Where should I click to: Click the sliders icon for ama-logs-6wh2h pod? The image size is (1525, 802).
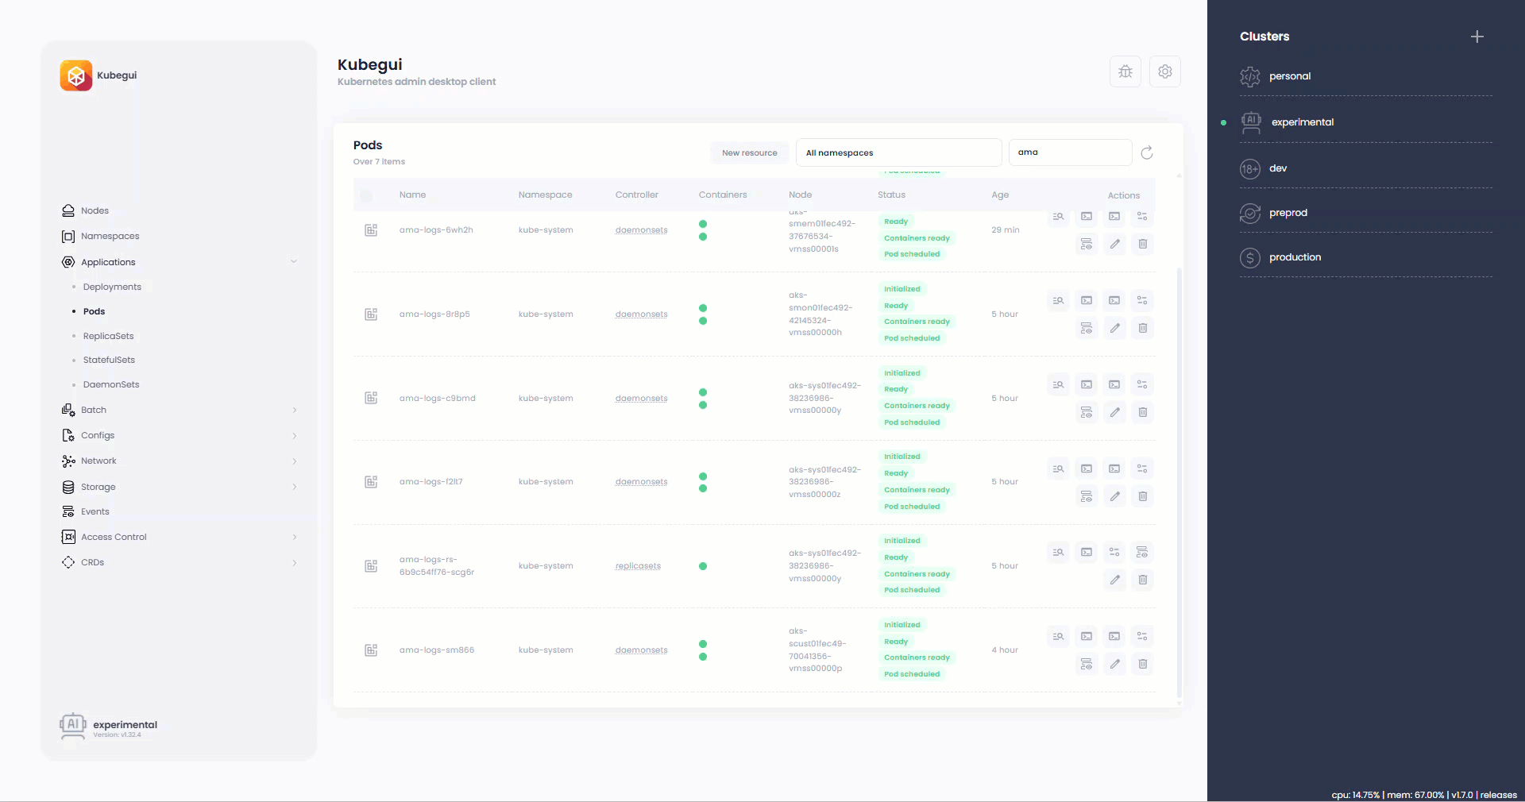pyautogui.click(x=1141, y=216)
